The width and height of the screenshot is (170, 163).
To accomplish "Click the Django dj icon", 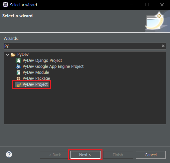I will point(18,61).
